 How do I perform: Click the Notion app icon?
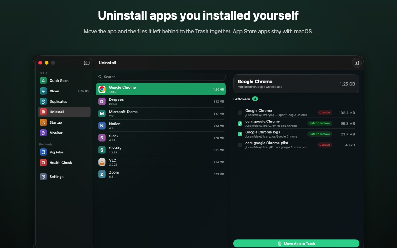102,126
